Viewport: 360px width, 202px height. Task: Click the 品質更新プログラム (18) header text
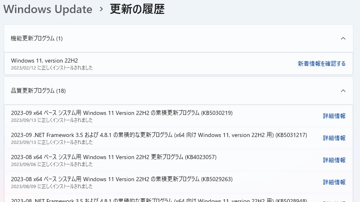click(x=38, y=91)
